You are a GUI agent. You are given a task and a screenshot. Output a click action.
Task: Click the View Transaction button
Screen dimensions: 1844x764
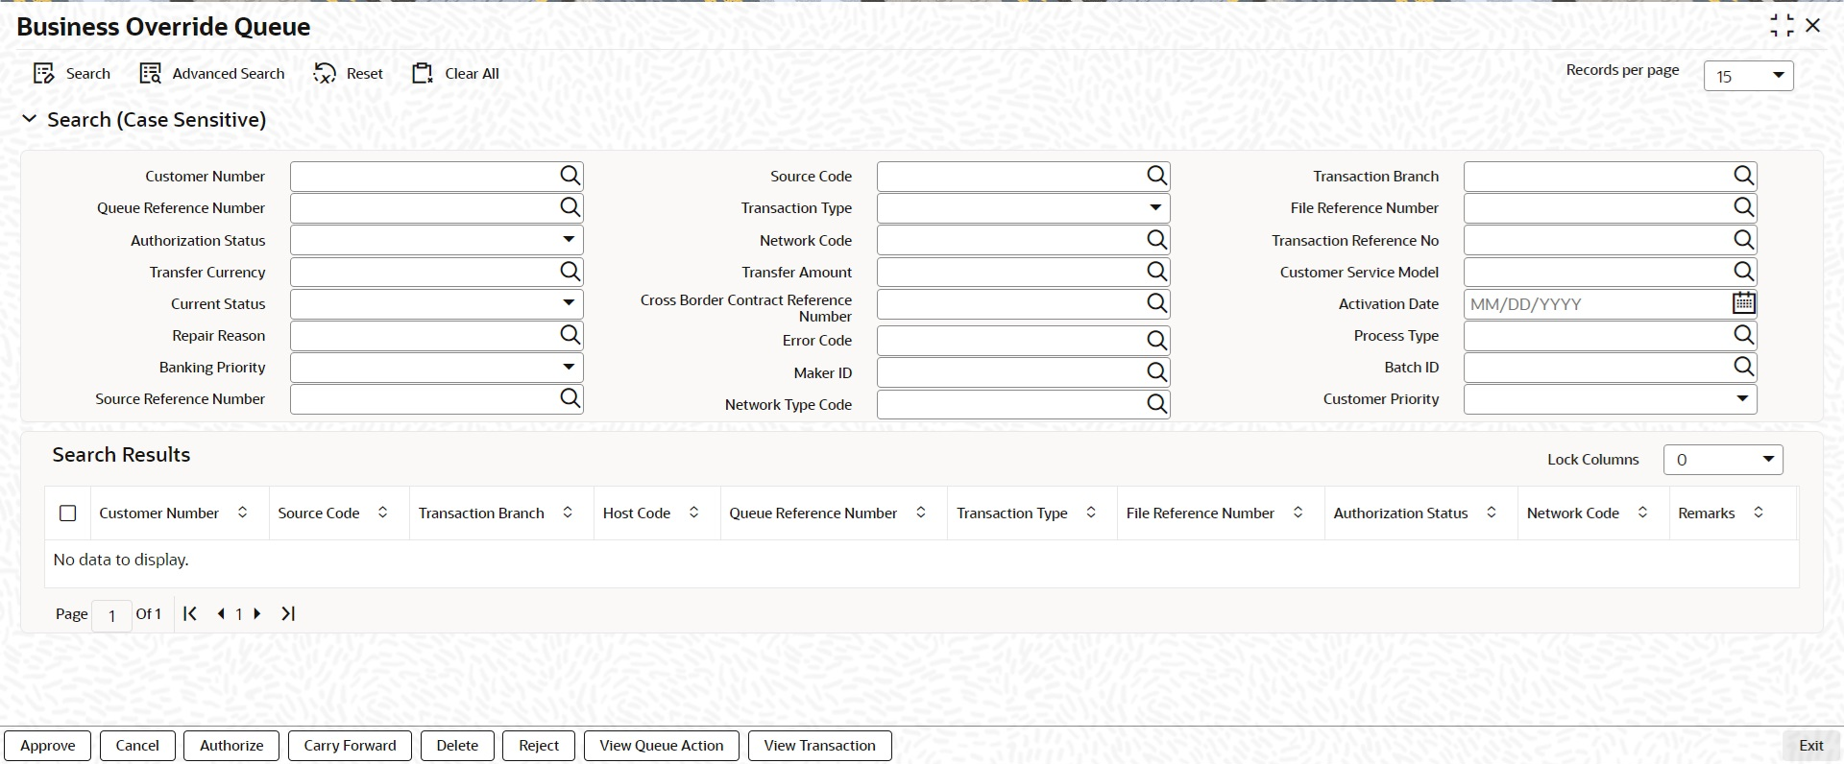click(820, 746)
